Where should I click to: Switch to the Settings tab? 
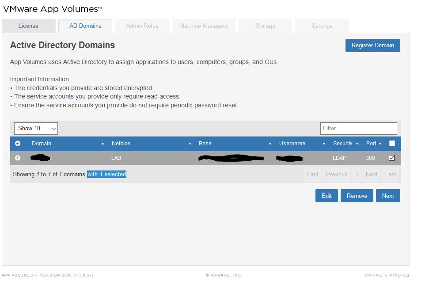click(322, 26)
